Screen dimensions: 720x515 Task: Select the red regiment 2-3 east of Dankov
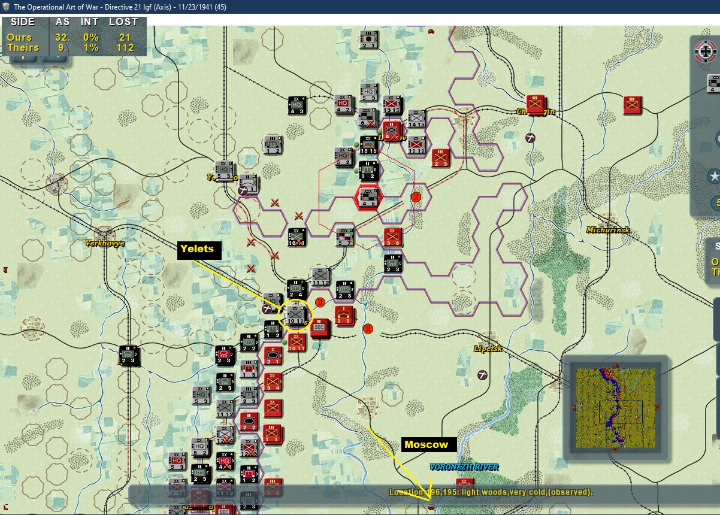440,158
